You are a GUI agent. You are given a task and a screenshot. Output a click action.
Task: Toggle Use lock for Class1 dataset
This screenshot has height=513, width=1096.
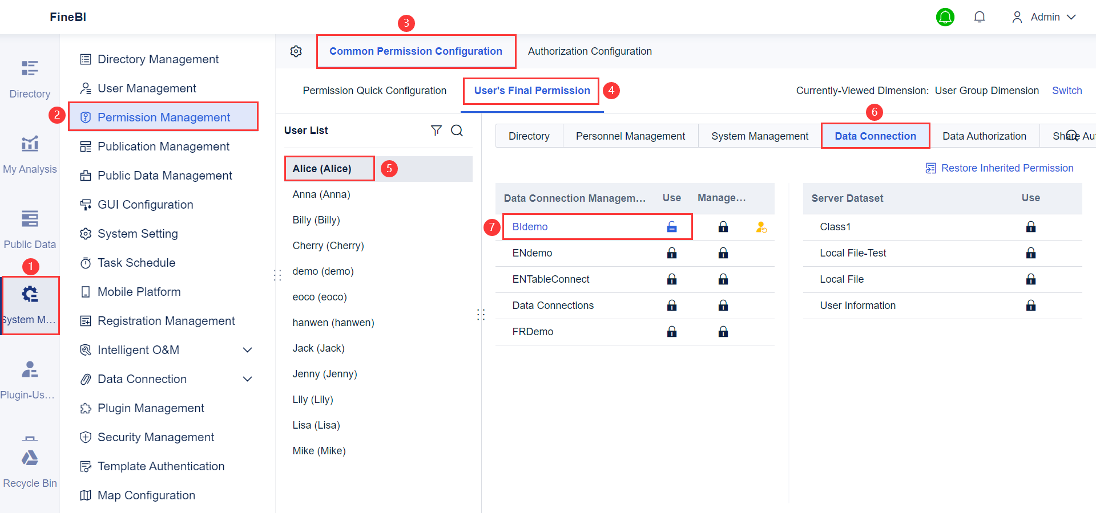(1030, 227)
